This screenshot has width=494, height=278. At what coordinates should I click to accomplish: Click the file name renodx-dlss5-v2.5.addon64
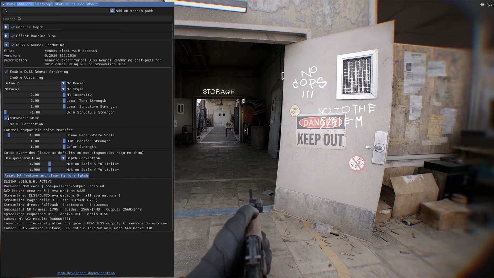point(71,51)
